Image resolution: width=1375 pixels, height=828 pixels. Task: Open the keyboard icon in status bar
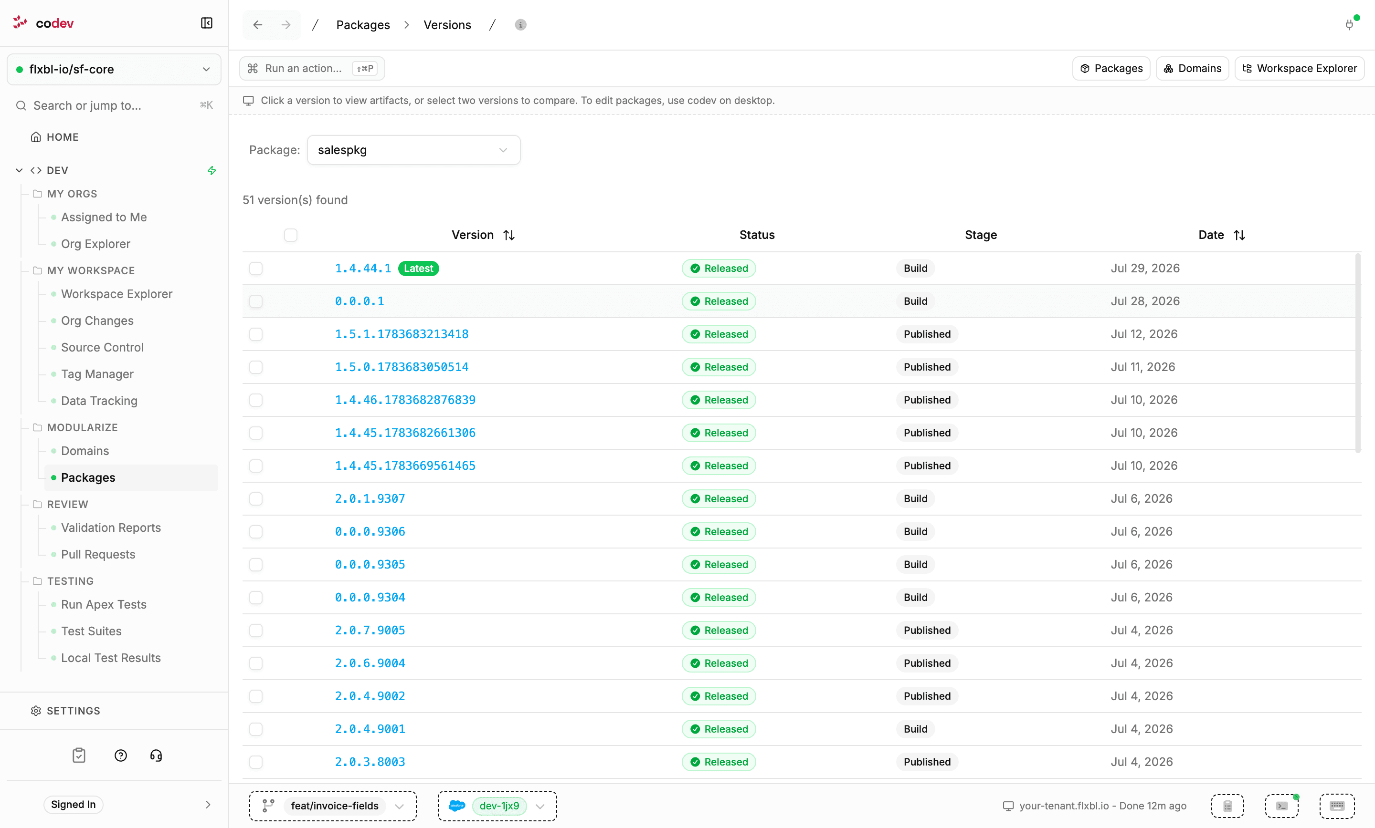coord(1337,806)
